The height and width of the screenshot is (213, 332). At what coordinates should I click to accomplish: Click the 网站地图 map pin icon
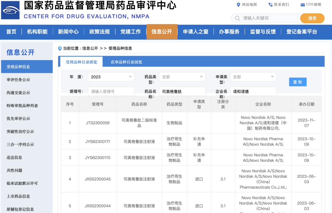click(x=239, y=5)
